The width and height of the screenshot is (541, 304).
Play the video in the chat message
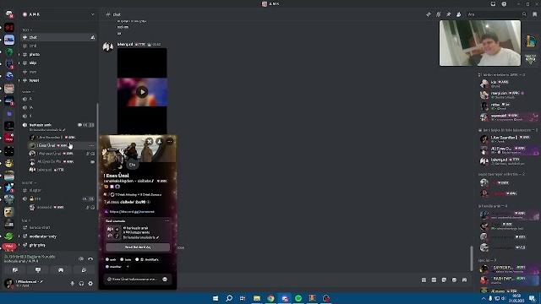pos(142,92)
